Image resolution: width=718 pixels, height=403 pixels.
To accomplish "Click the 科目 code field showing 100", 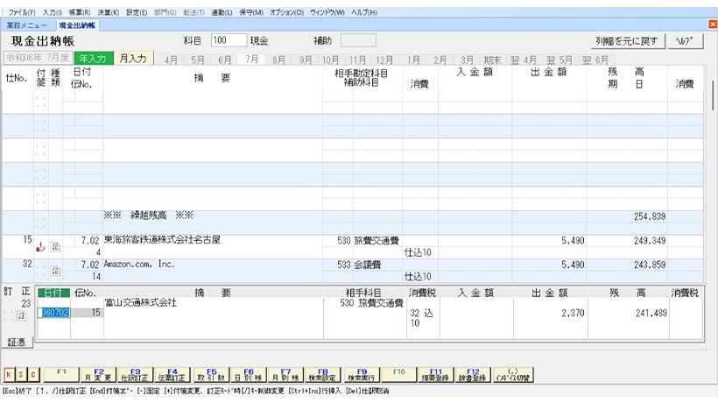I will [229, 40].
